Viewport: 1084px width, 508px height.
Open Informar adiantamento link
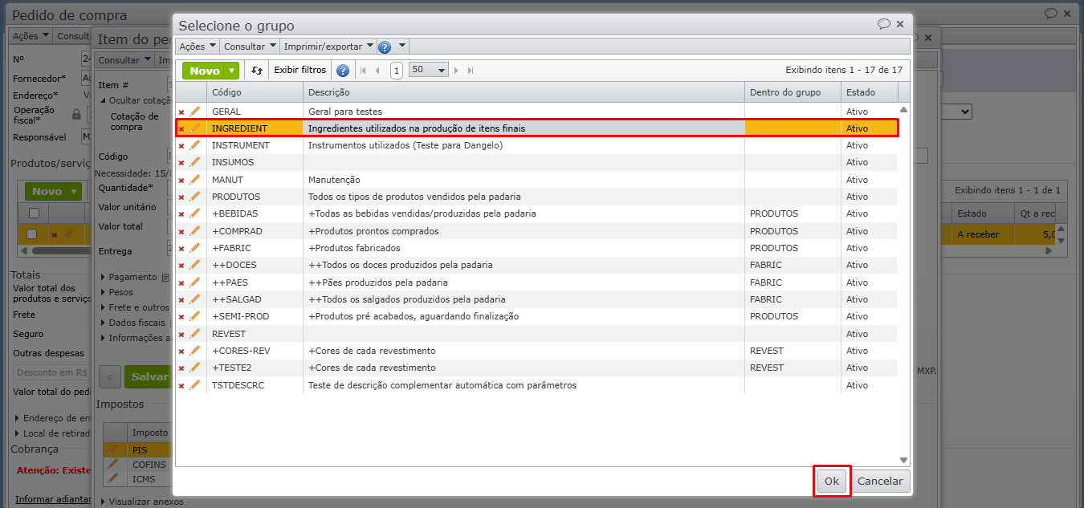coord(52,499)
